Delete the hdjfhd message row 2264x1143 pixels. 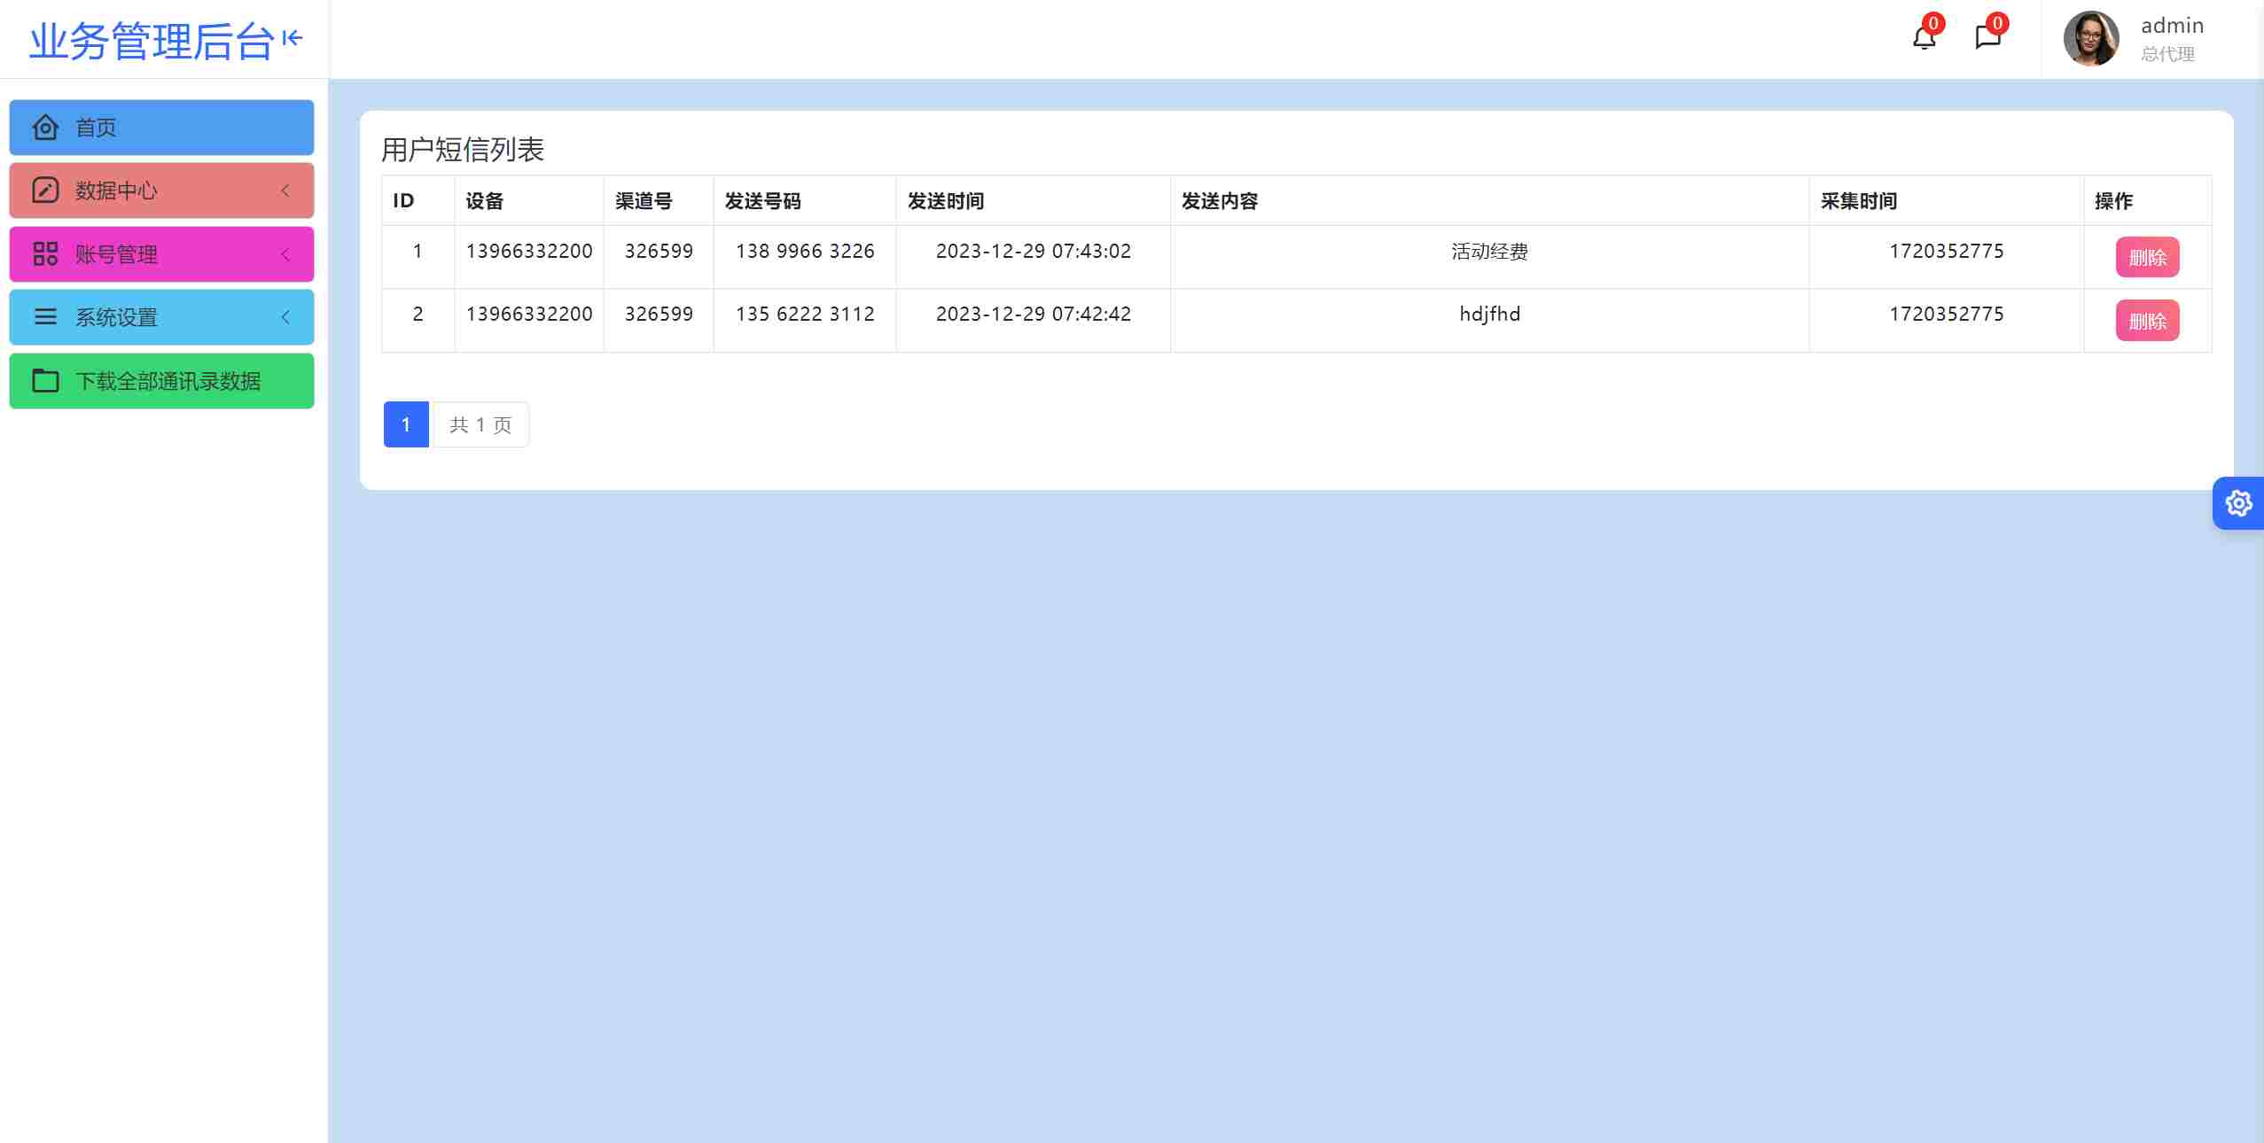coord(2146,321)
